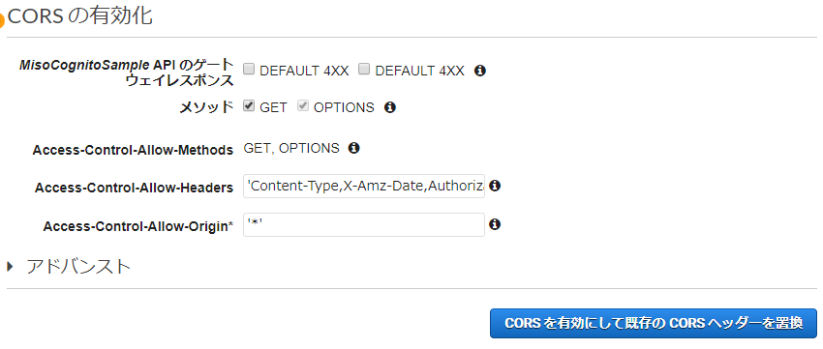Click the CORS の有効化 page heading

[x=80, y=16]
